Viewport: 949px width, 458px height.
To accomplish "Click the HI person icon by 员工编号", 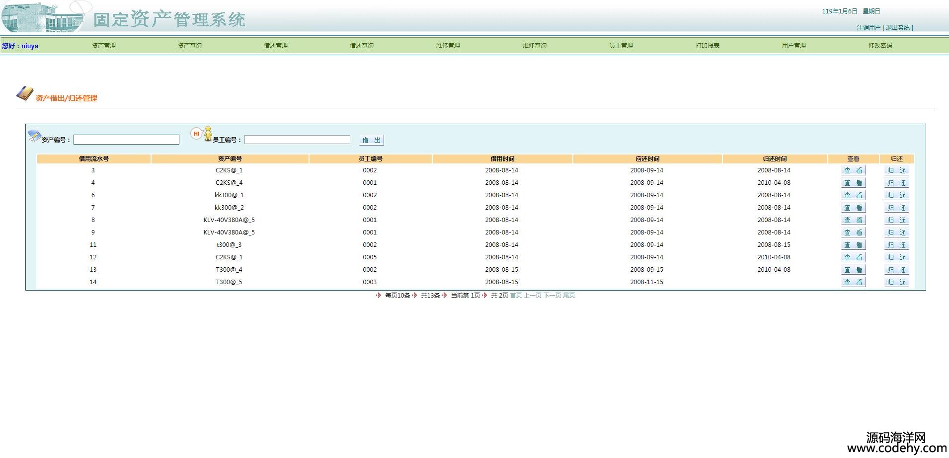I will [202, 134].
